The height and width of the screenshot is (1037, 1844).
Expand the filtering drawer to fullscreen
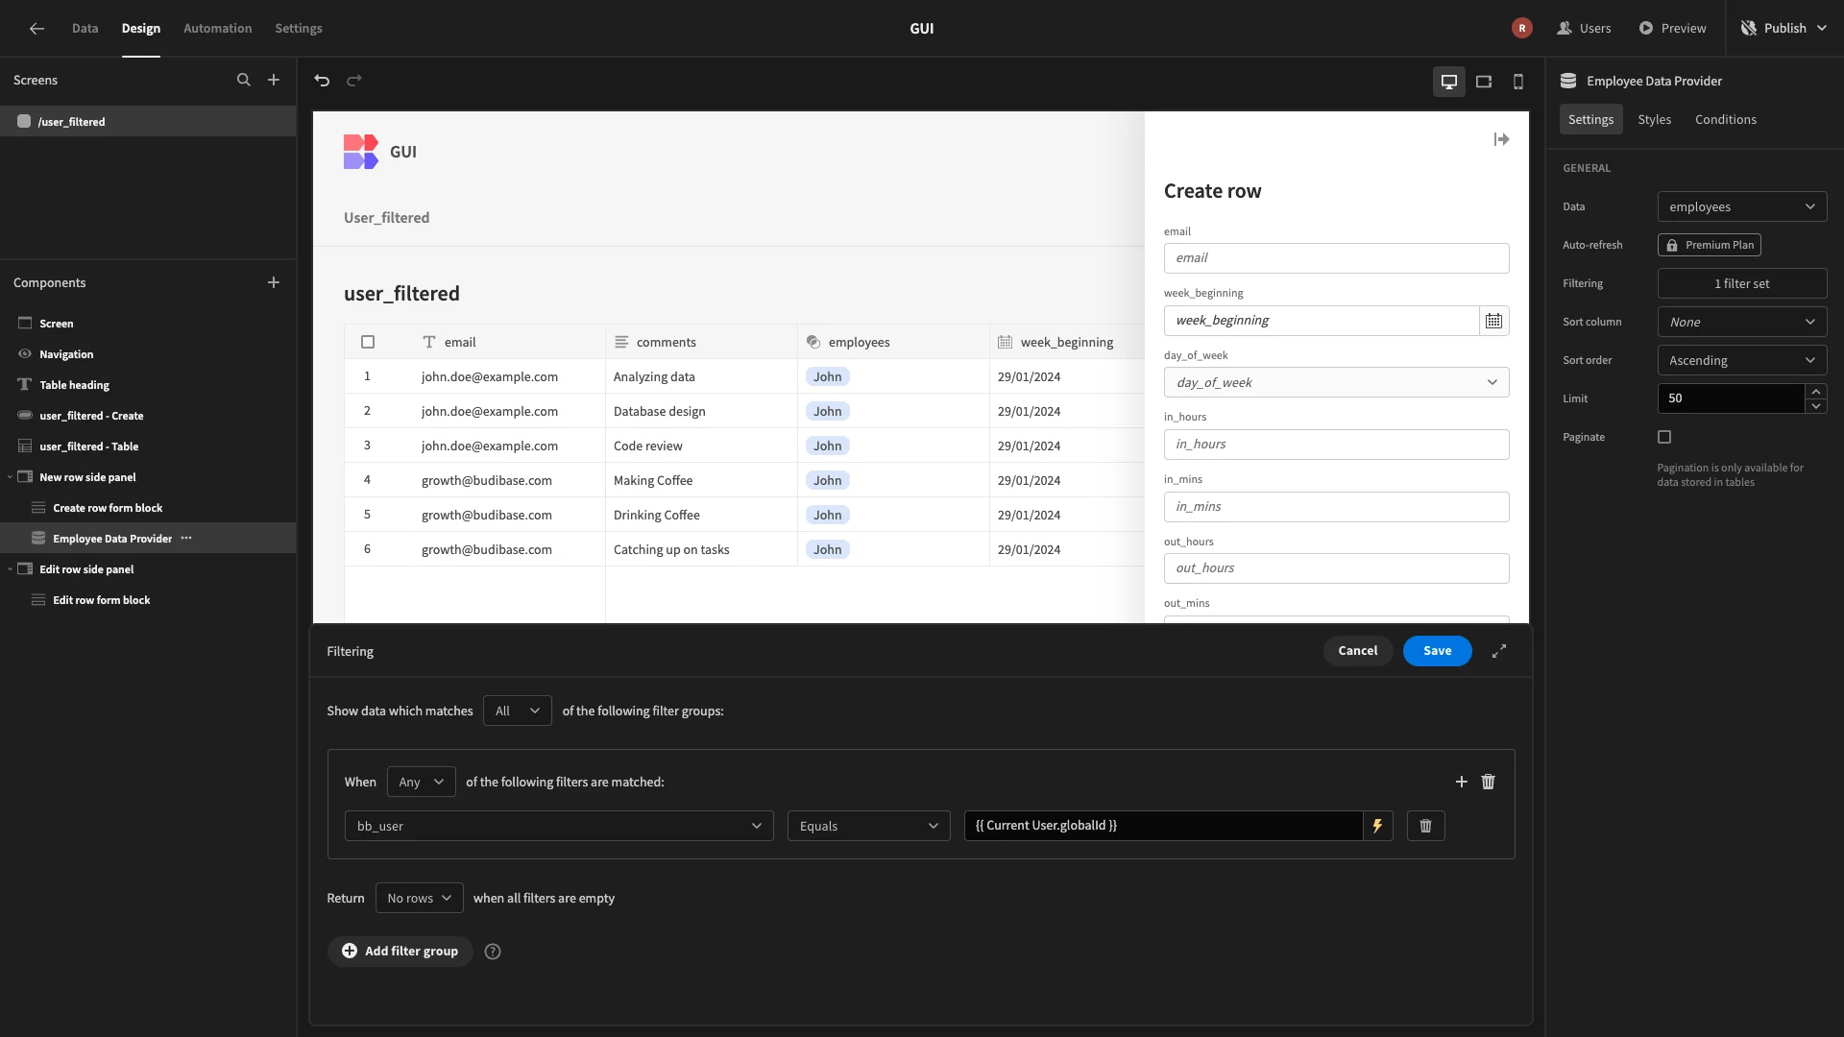pyautogui.click(x=1498, y=651)
